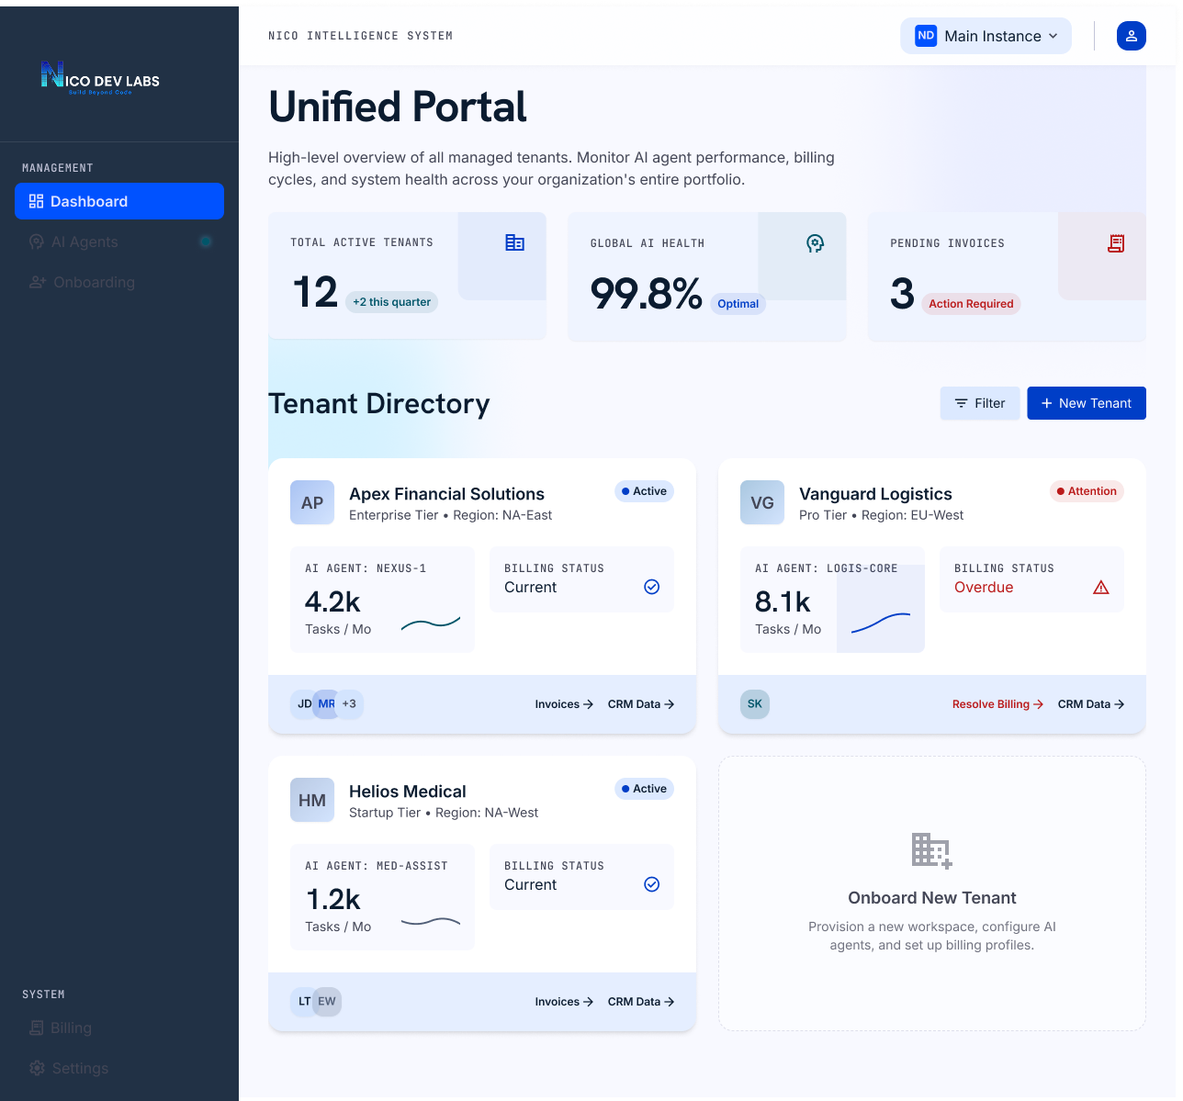The height and width of the screenshot is (1101, 1183).
Task: Click the Action Required badge
Action: pyautogui.click(x=971, y=304)
